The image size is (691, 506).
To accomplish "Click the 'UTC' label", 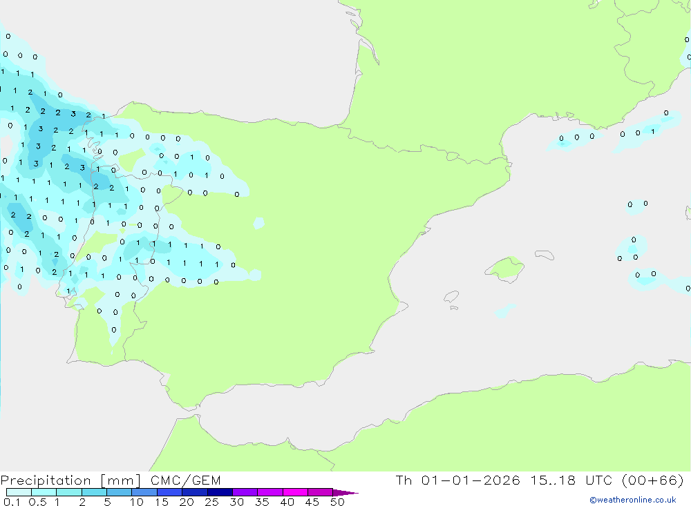I will pos(599,480).
